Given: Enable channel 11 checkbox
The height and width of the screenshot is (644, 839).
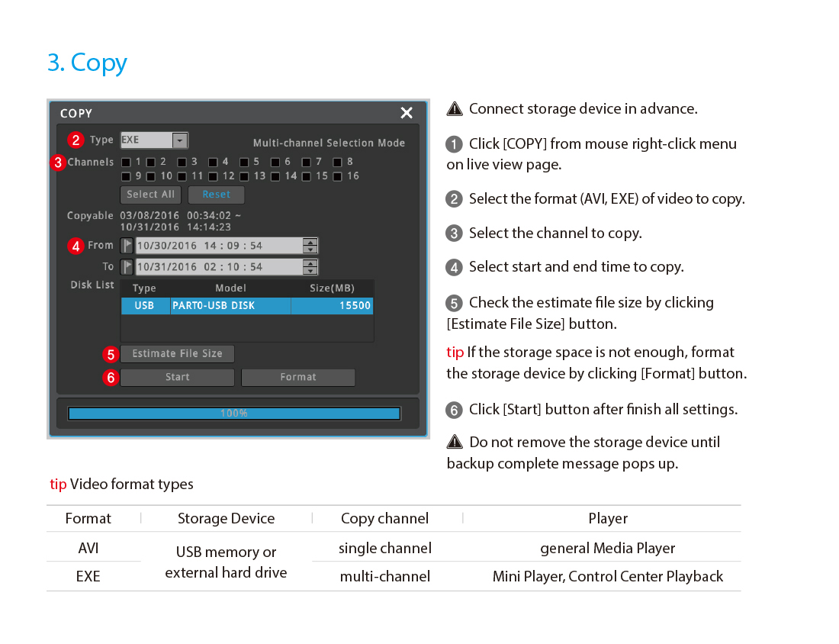Looking at the screenshot, I should [x=182, y=177].
